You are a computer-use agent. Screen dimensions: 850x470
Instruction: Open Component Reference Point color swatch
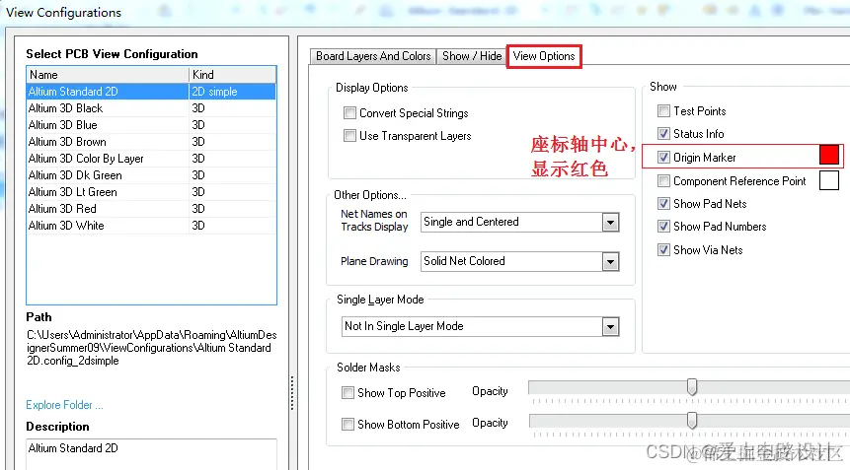(829, 180)
